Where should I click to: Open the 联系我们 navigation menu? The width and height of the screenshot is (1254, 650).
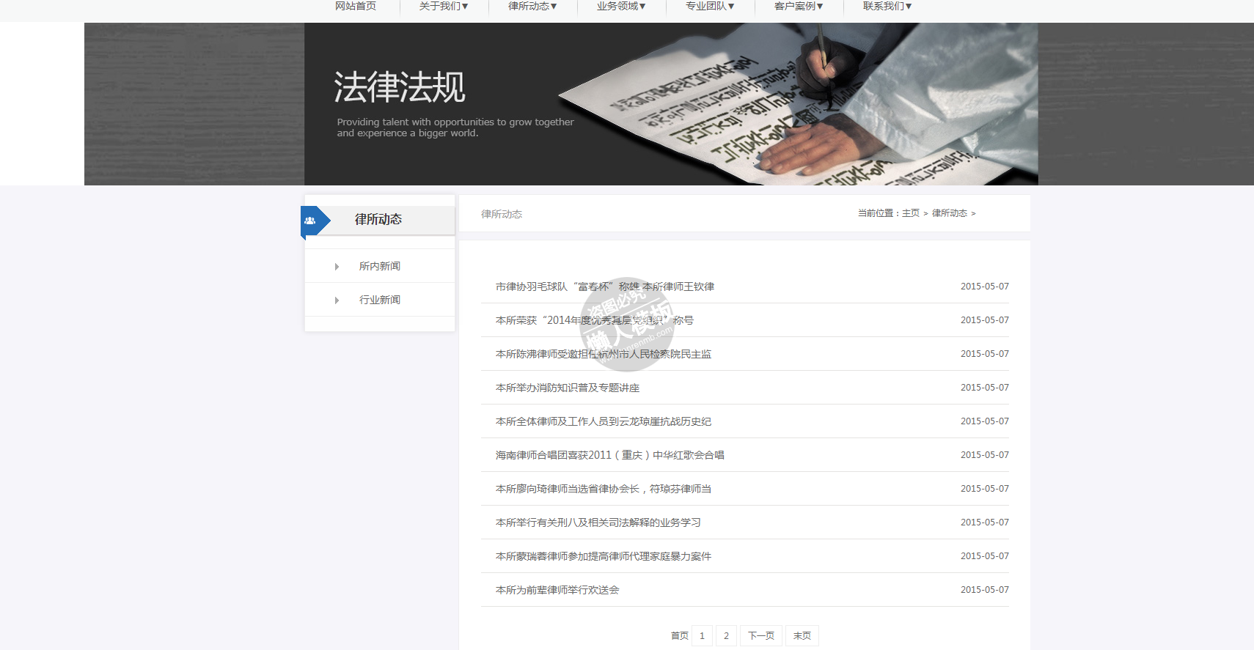[x=887, y=7]
